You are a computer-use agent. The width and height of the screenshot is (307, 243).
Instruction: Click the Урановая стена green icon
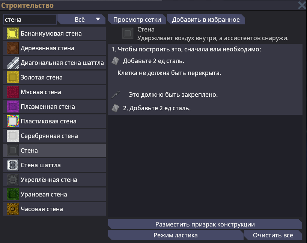pos(13,195)
